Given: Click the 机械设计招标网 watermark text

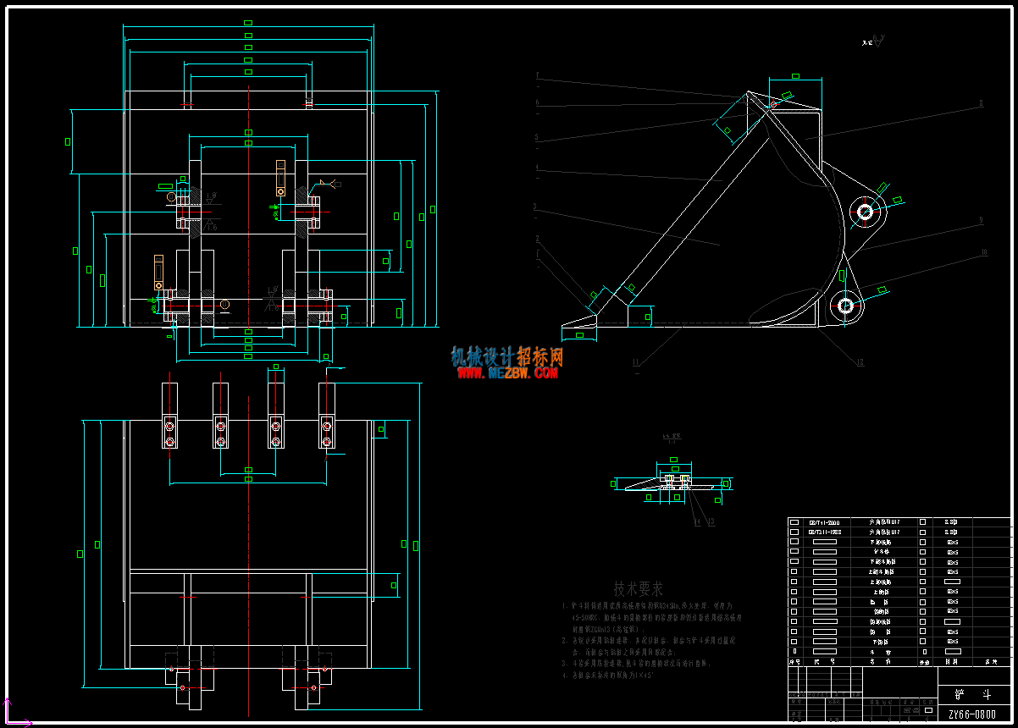Looking at the screenshot, I should 506,356.
